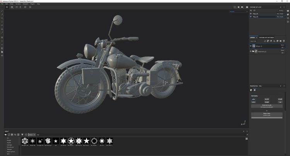
Task: Open the Settings dropdown in Texture Set List
Action: (281, 11)
